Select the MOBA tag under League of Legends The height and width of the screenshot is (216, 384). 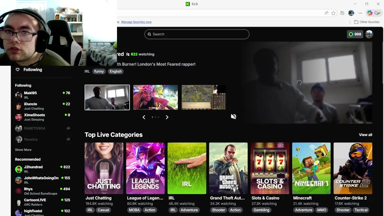[x=134, y=210]
